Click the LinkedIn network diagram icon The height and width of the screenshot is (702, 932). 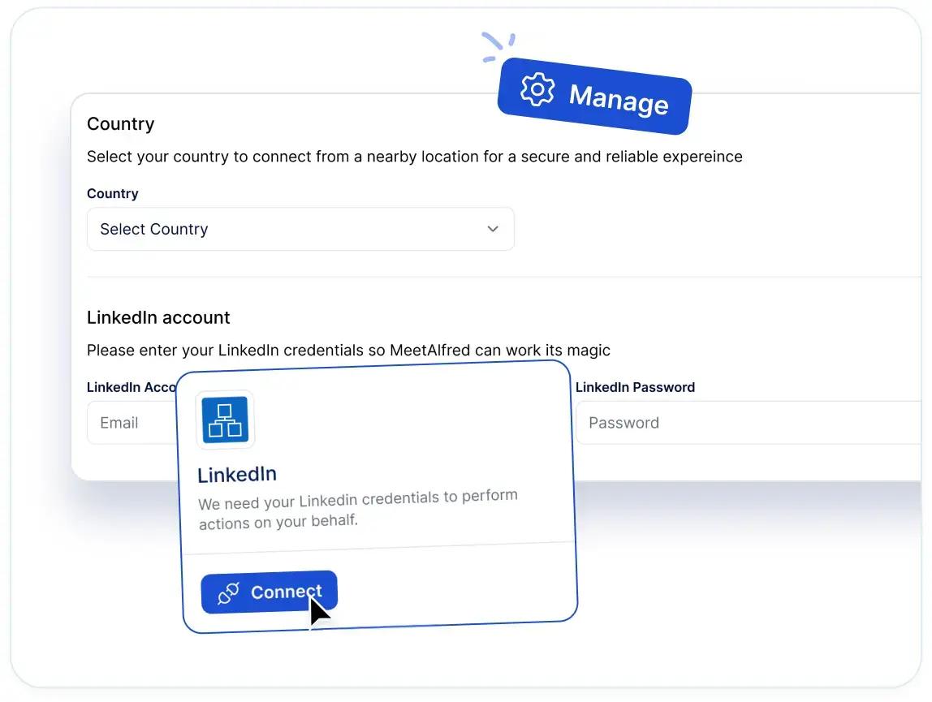pos(225,420)
